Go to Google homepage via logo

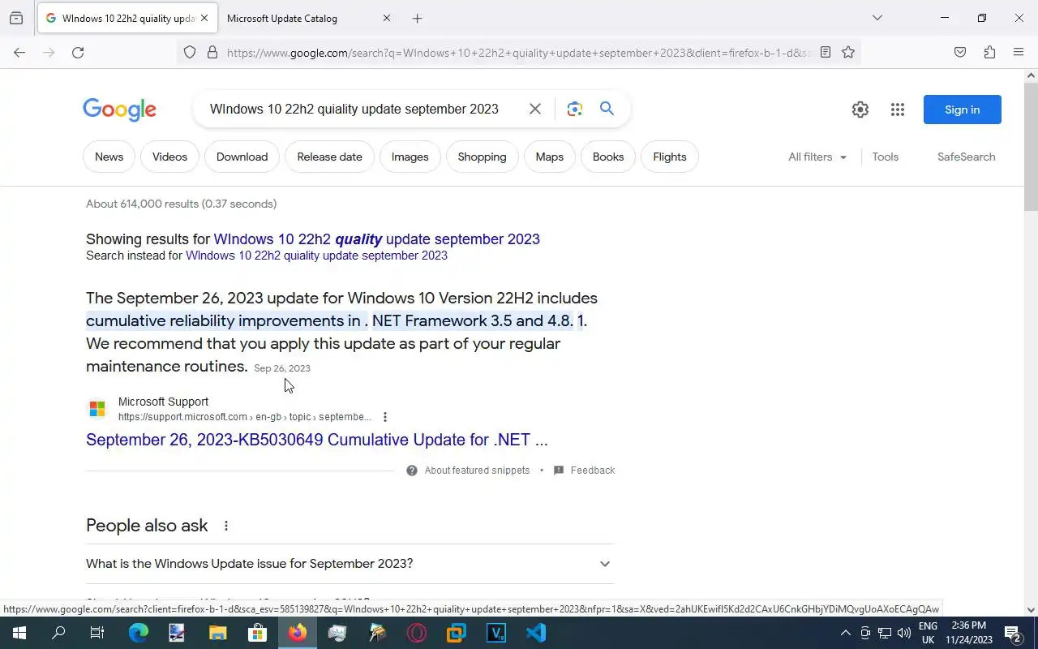click(119, 110)
